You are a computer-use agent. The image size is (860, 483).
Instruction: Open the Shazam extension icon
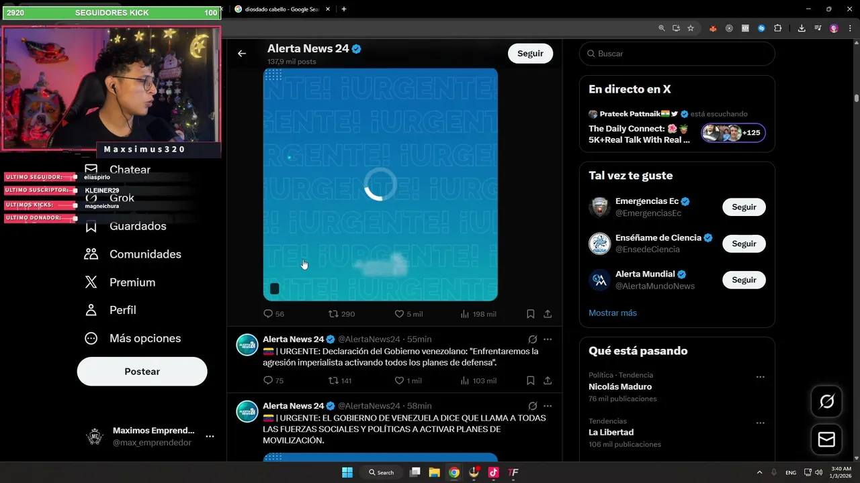coord(761,28)
